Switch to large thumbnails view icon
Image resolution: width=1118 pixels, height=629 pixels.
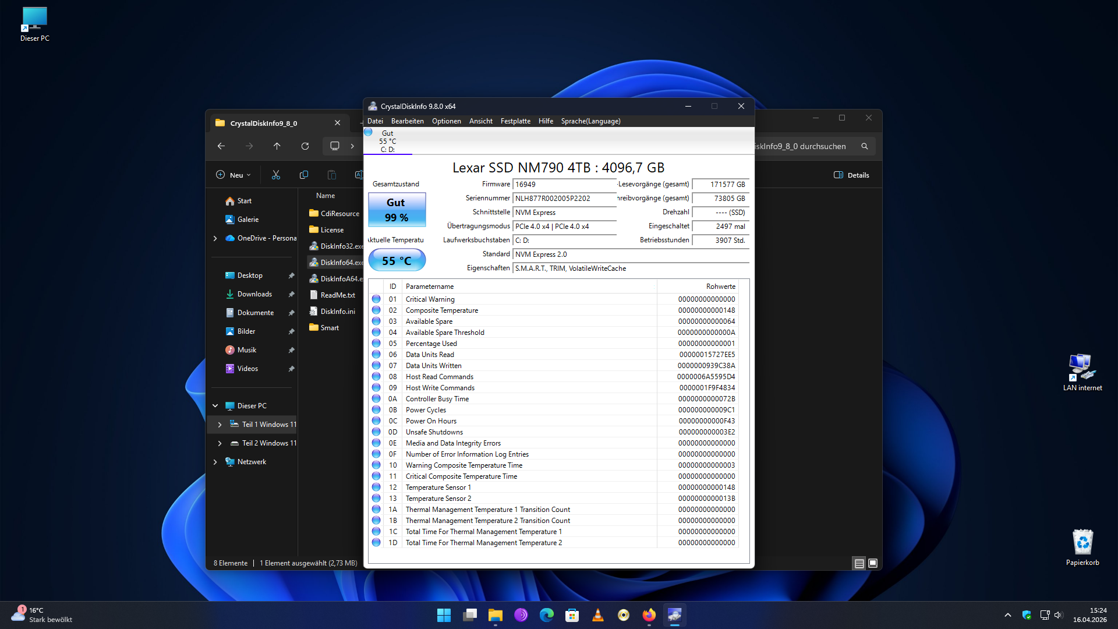[x=873, y=563]
